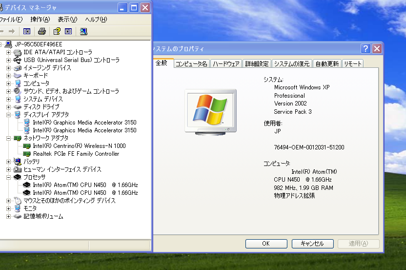Click the IDE ATA/ATAPI controller icon
406x270 pixels.
(x=18, y=52)
